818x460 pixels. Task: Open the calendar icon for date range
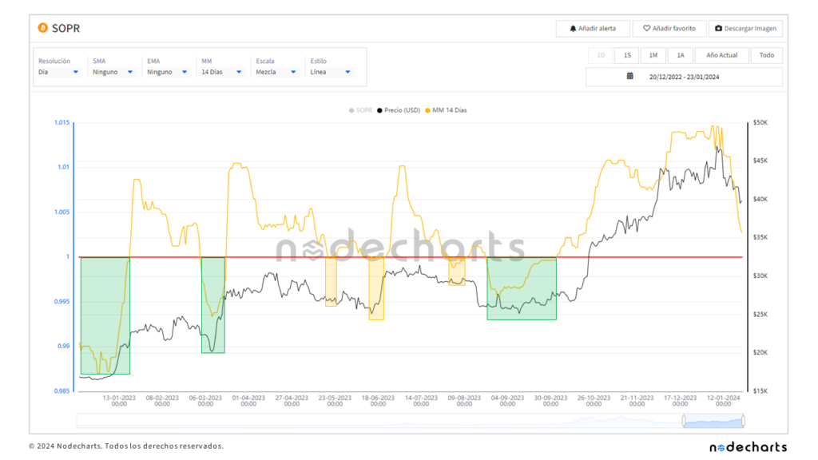629,77
